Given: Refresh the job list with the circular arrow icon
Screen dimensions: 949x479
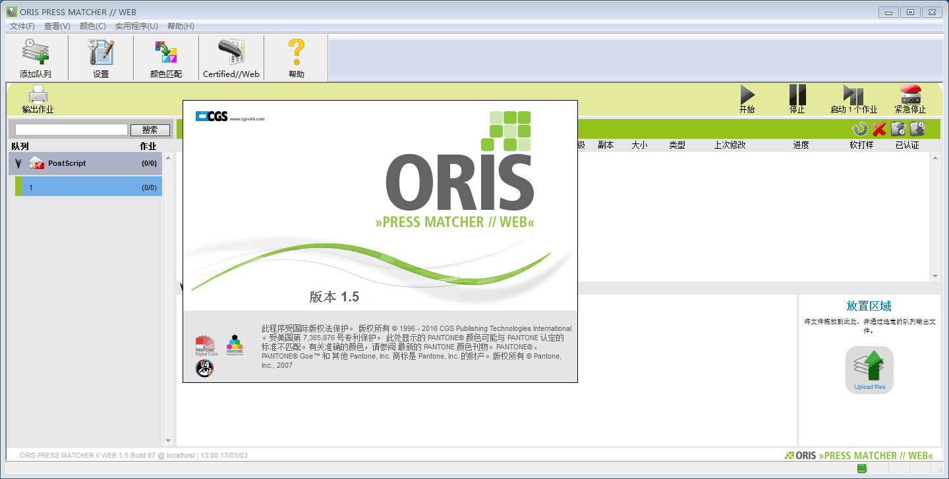Looking at the screenshot, I should (859, 129).
